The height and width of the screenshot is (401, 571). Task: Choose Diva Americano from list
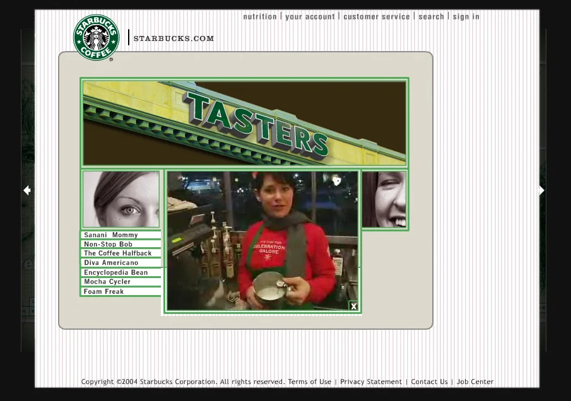click(121, 263)
